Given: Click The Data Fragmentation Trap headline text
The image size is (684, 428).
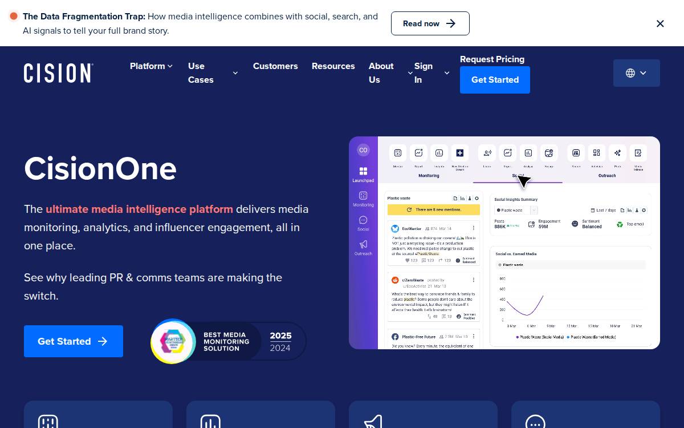Looking at the screenshot, I should tap(84, 17).
